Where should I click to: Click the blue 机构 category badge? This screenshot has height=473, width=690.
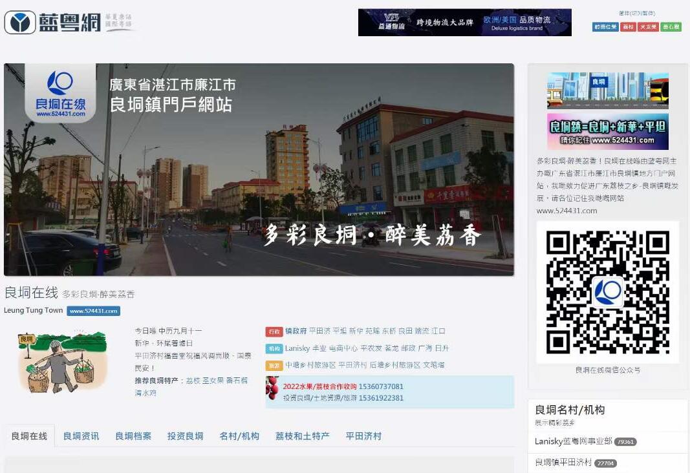pos(274,348)
